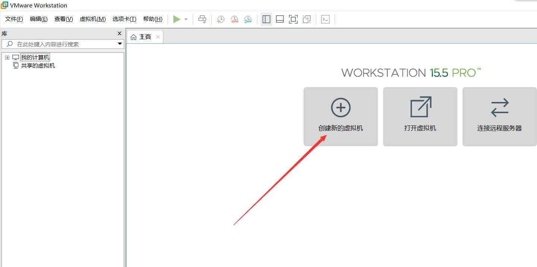The height and width of the screenshot is (267, 537).
Task: Click the take snapshot clock icon
Action: click(x=221, y=19)
